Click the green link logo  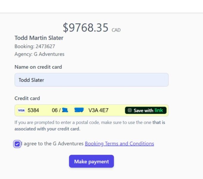[159, 110]
